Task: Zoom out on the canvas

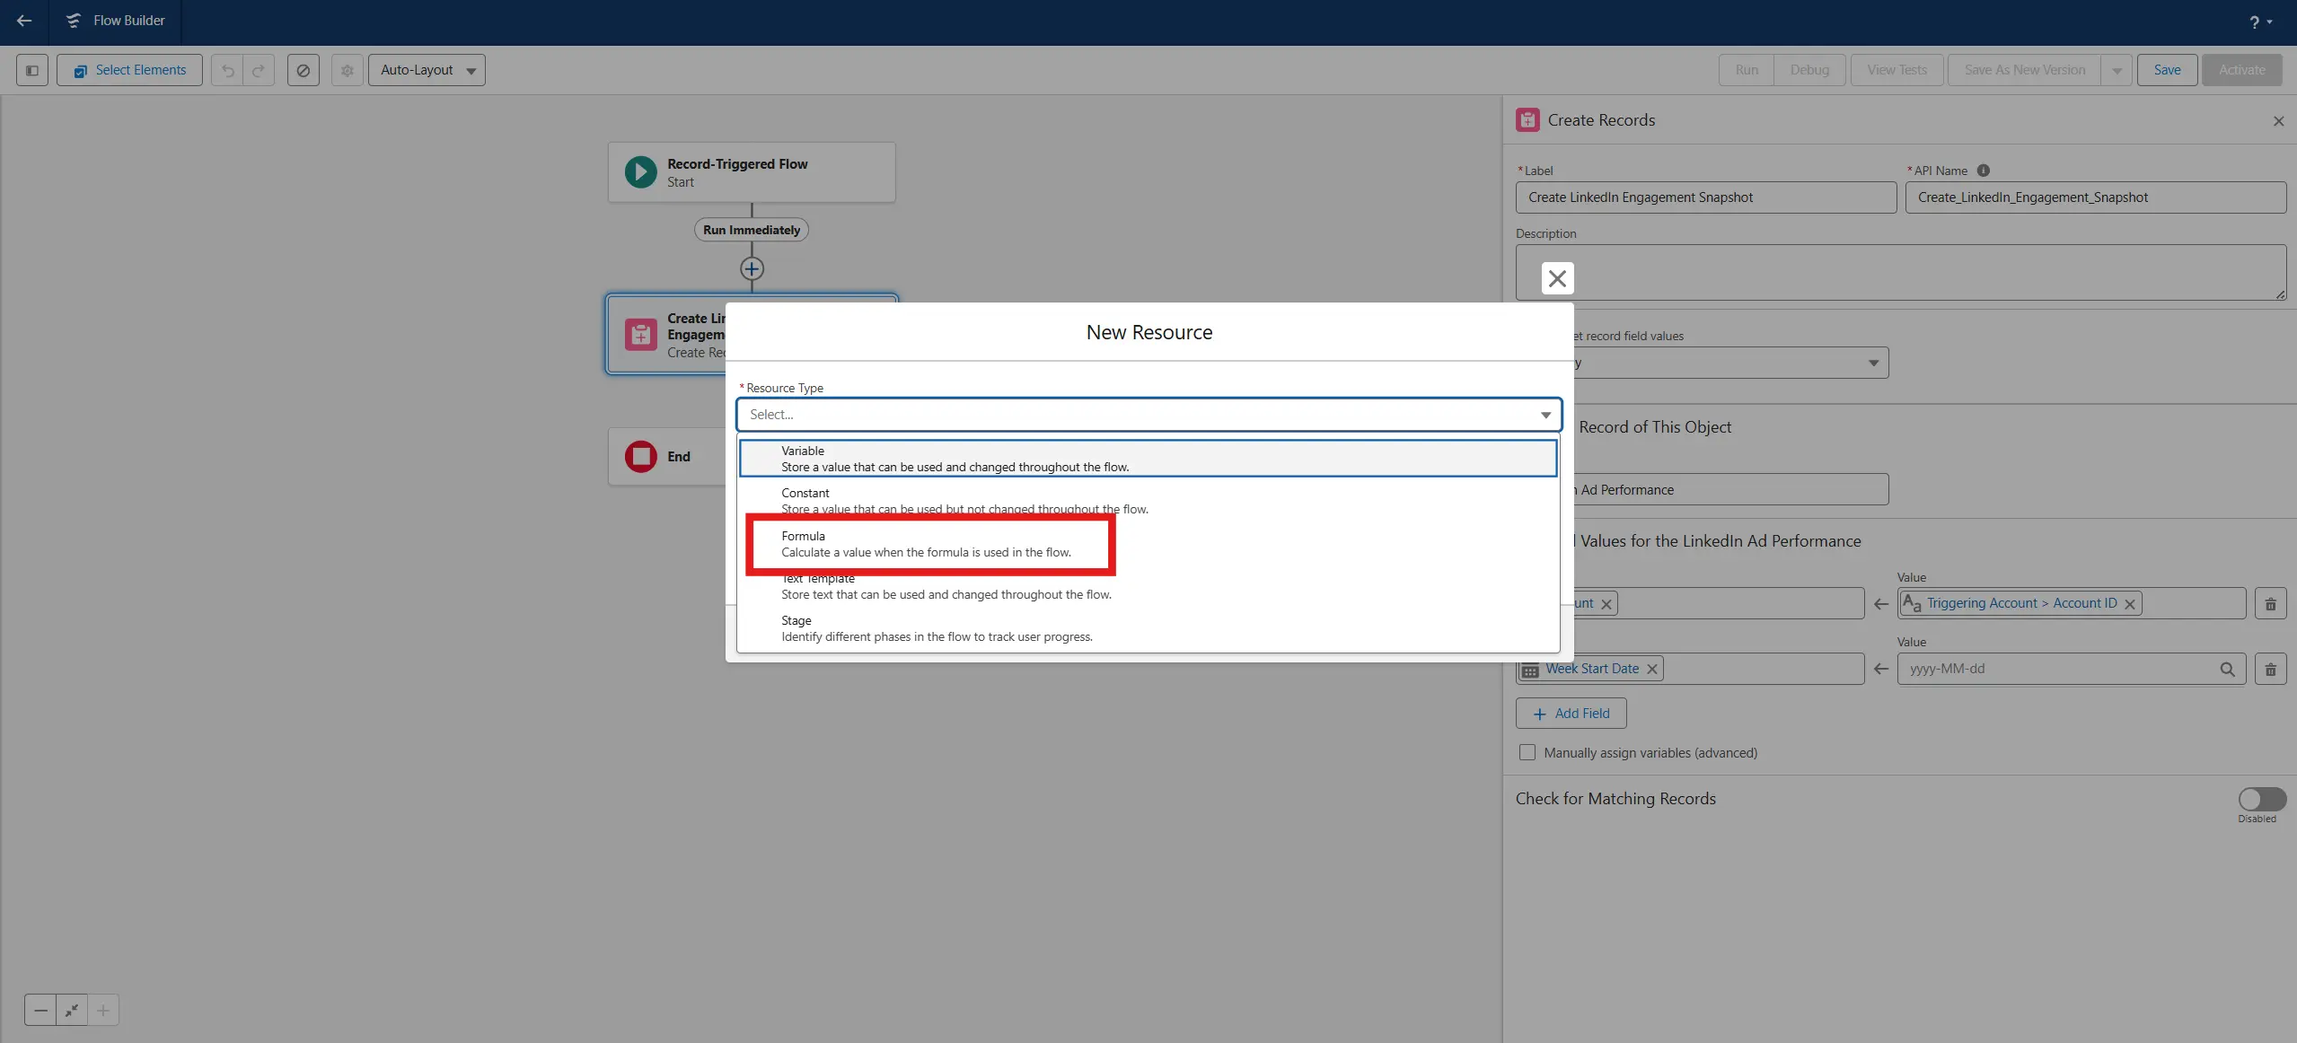Action: pyautogui.click(x=40, y=1010)
